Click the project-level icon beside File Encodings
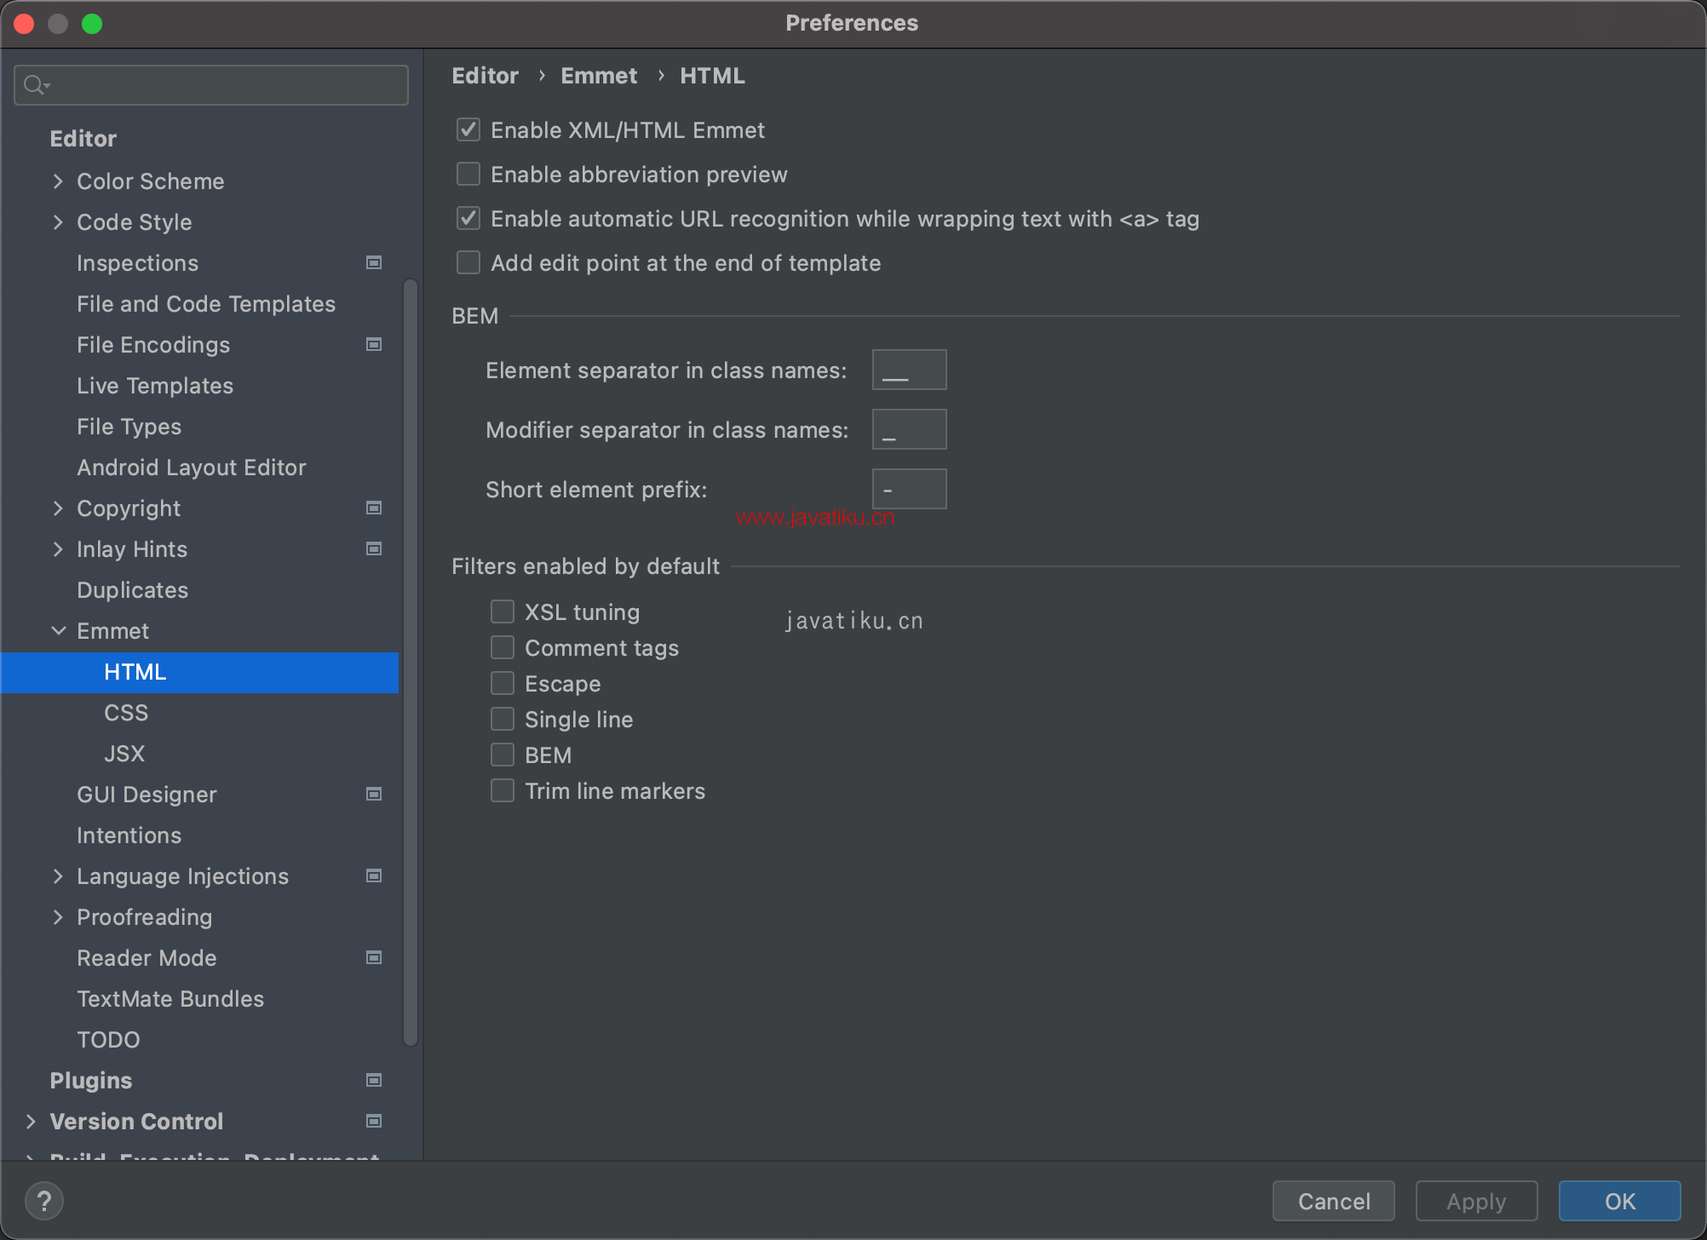The width and height of the screenshot is (1707, 1240). coord(373,345)
